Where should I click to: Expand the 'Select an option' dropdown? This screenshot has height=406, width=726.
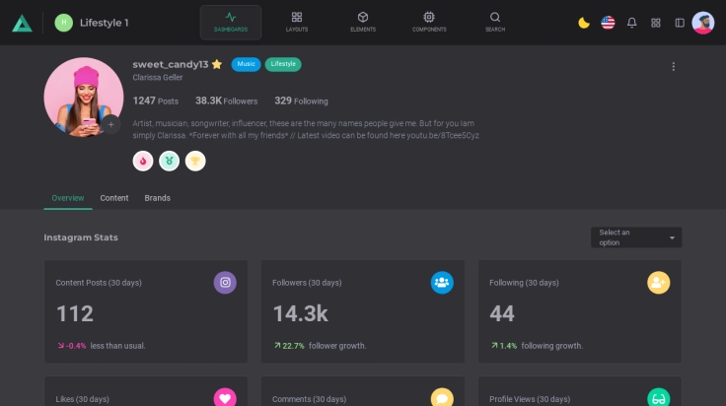point(636,237)
